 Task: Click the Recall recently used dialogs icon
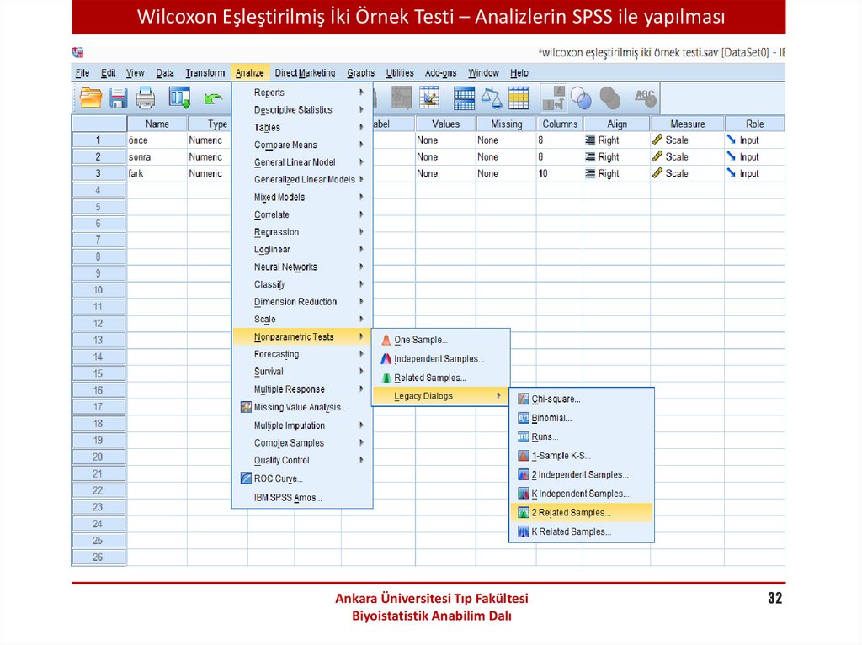coord(180,98)
